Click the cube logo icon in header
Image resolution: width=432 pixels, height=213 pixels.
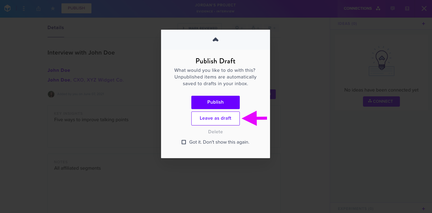pos(8,8)
